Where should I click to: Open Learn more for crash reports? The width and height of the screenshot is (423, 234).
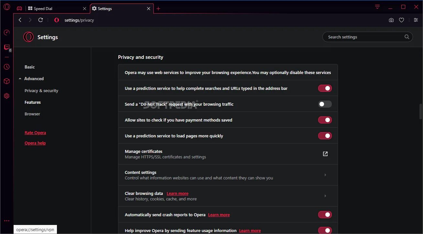pyautogui.click(x=219, y=215)
